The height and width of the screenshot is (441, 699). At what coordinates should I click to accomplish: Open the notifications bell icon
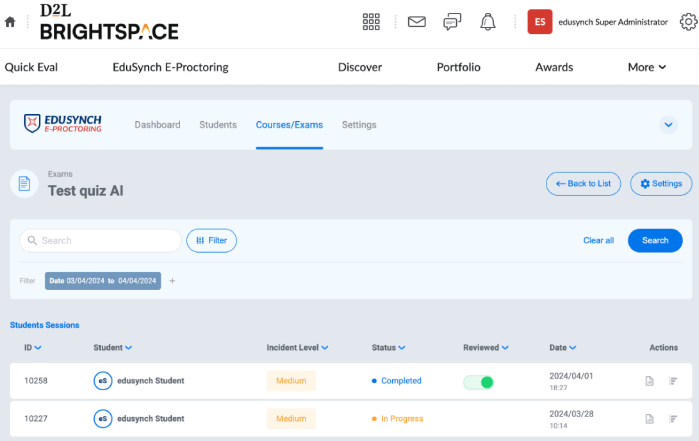488,22
